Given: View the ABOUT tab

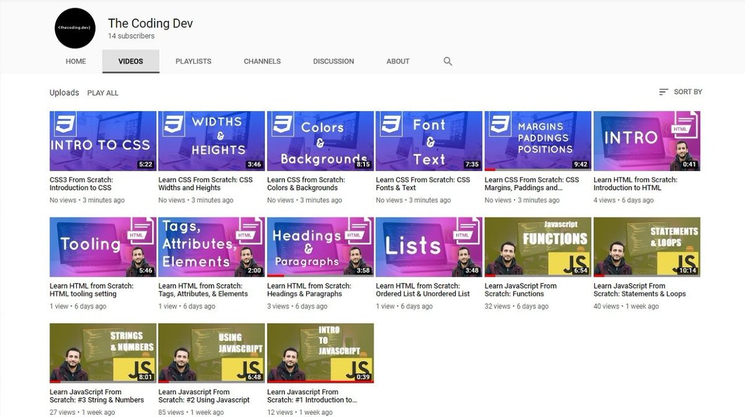Looking at the screenshot, I should (x=398, y=61).
